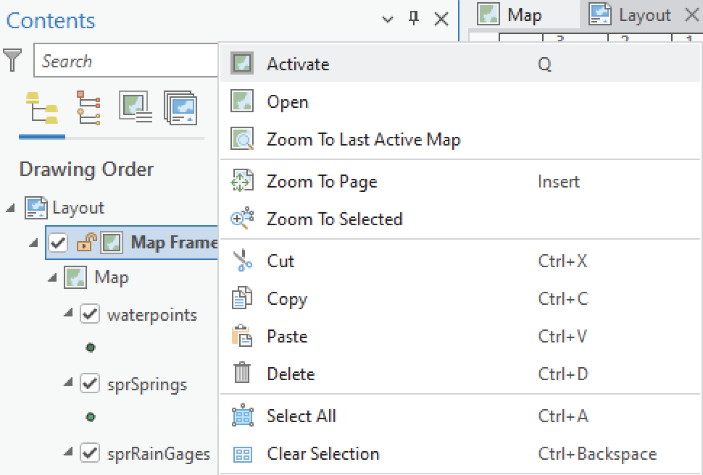Click the List By Map Frame icon
Viewport: 703px width, 475px height.
pyautogui.click(x=134, y=107)
